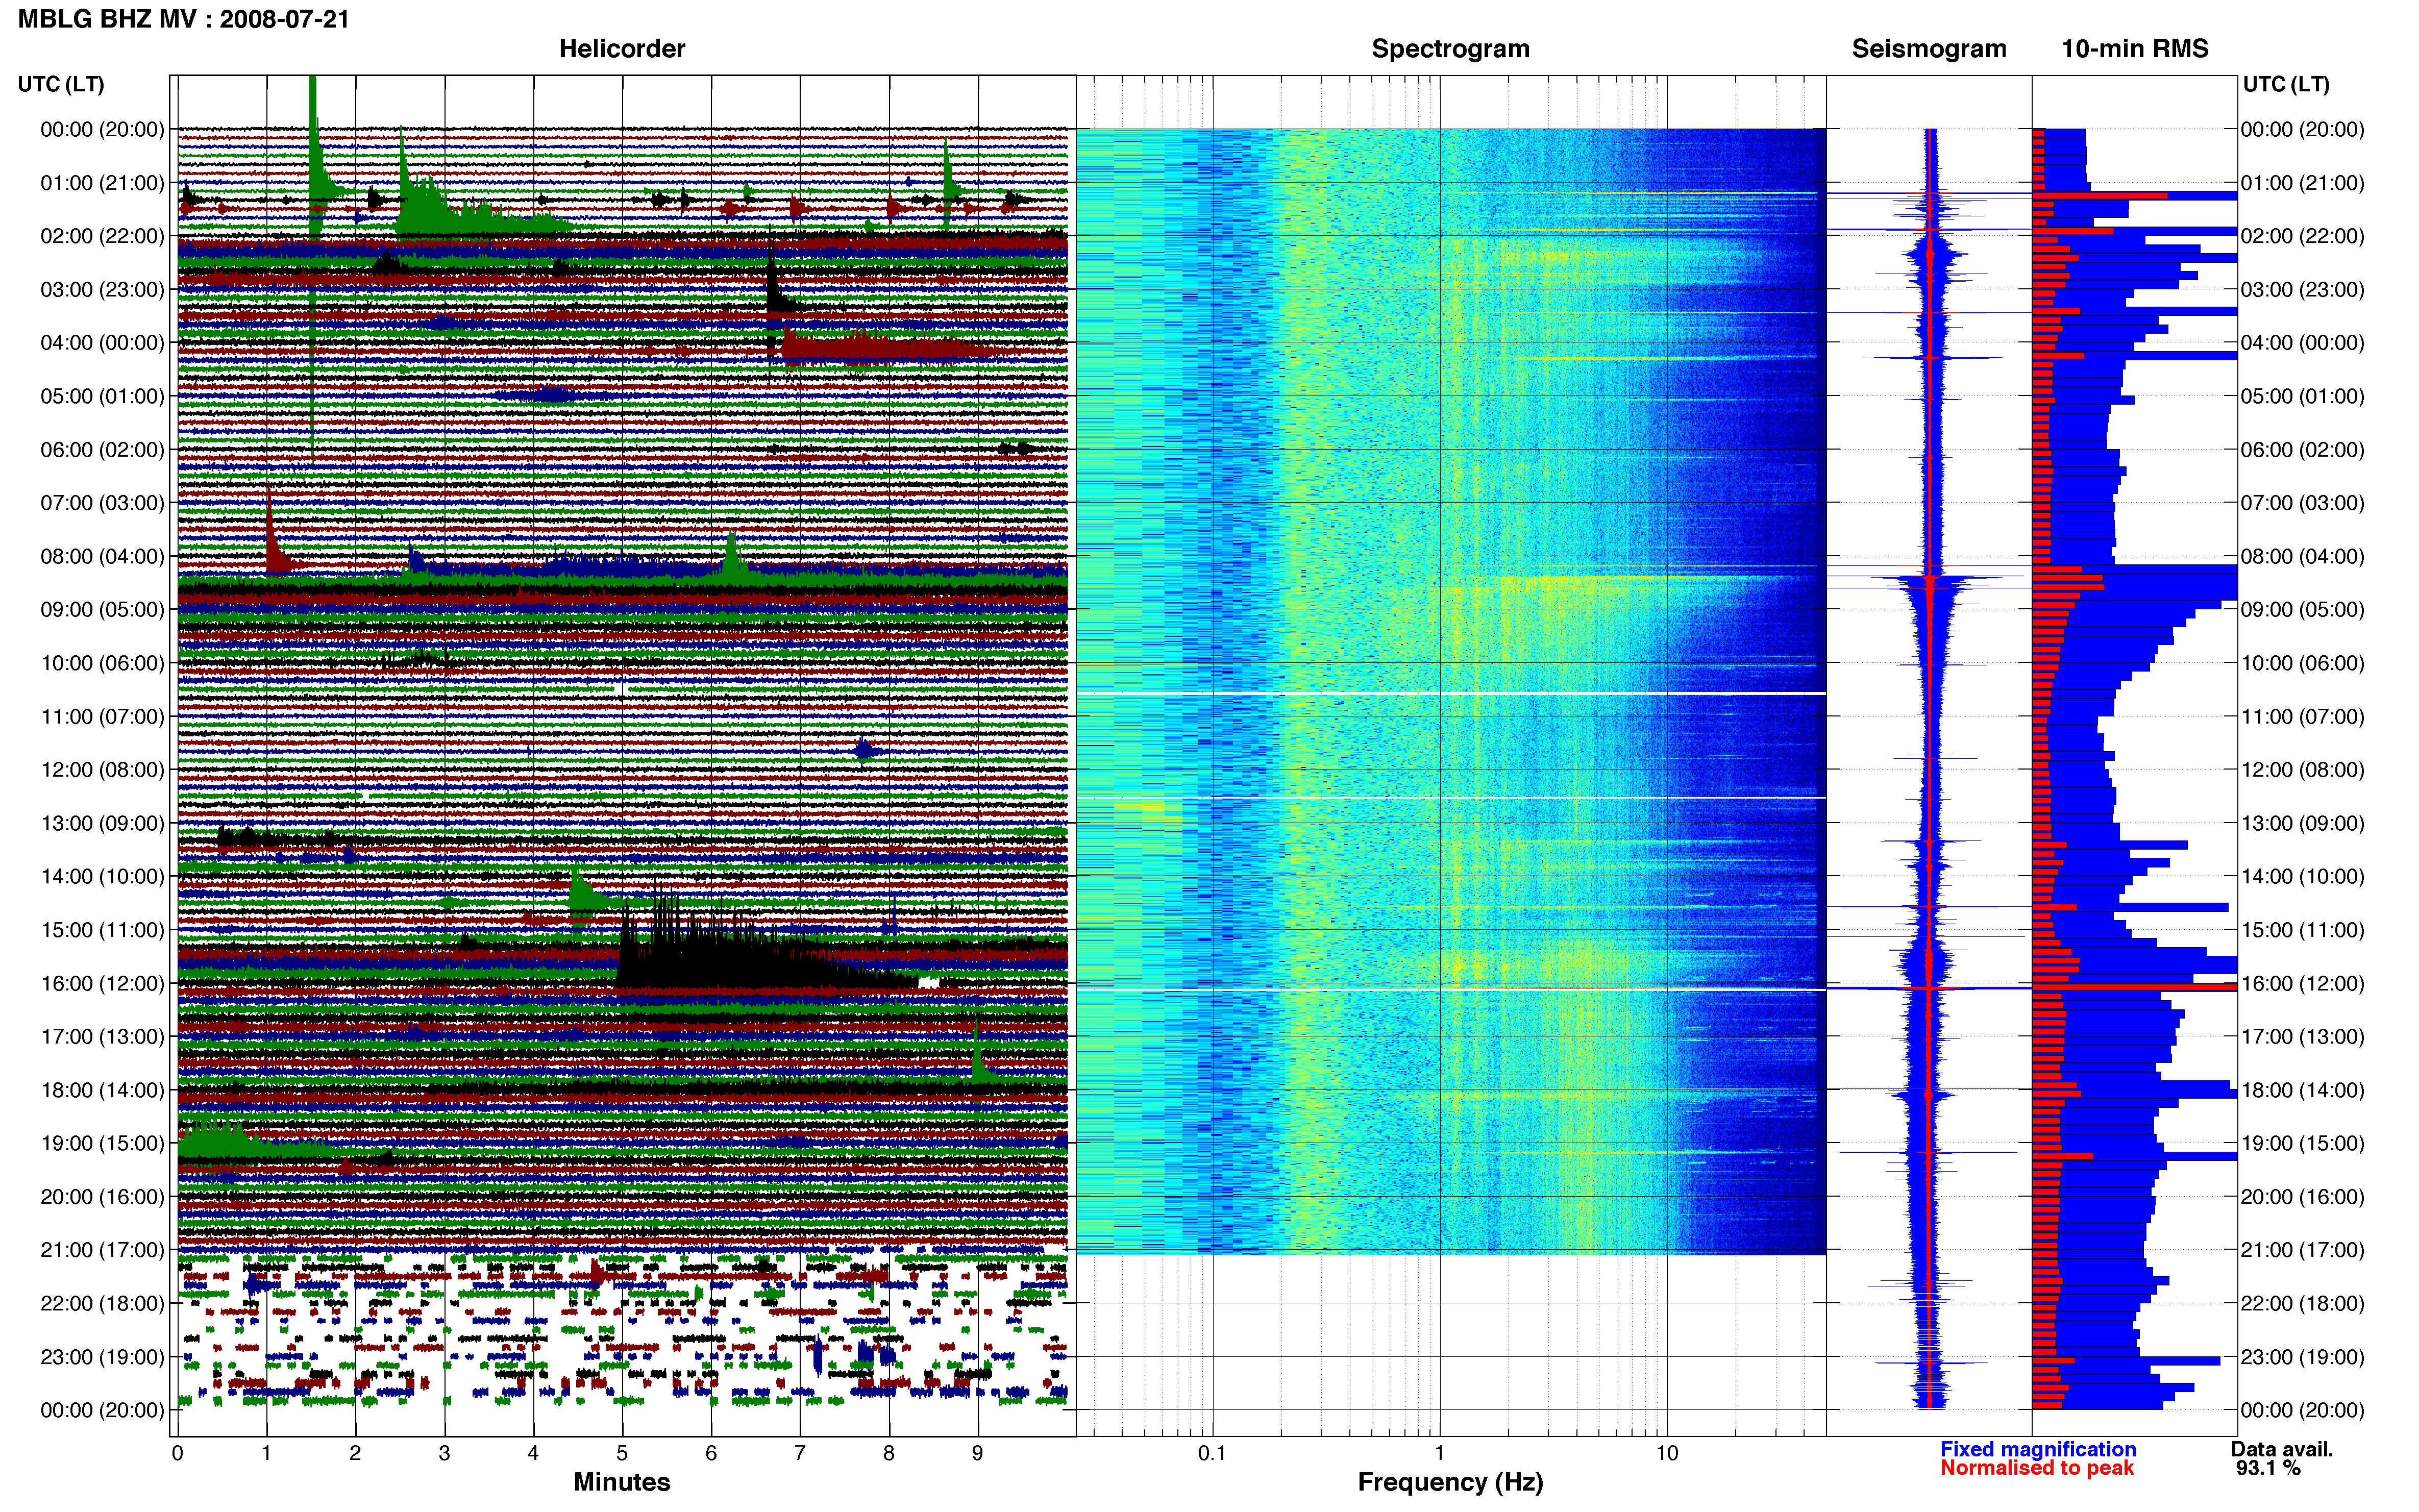
Task: Click right-axis time label 23:00 (19:00)
Action: coord(2302,1357)
